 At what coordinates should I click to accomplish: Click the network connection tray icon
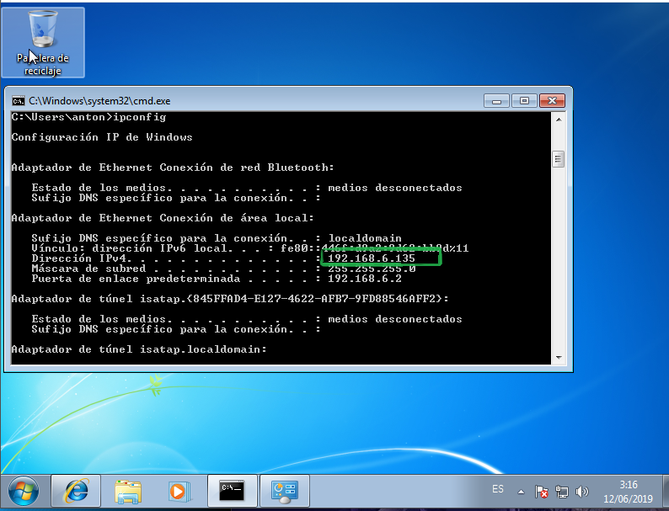[x=561, y=492]
